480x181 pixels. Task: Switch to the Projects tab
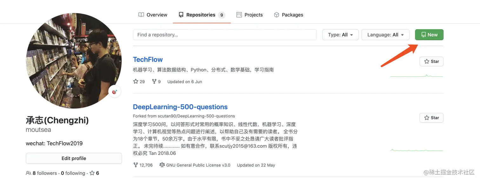point(250,15)
